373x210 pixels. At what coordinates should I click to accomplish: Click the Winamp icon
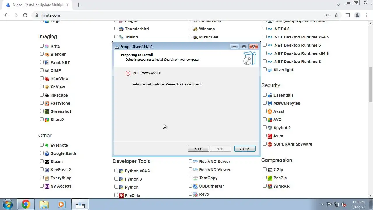pyautogui.click(x=196, y=29)
